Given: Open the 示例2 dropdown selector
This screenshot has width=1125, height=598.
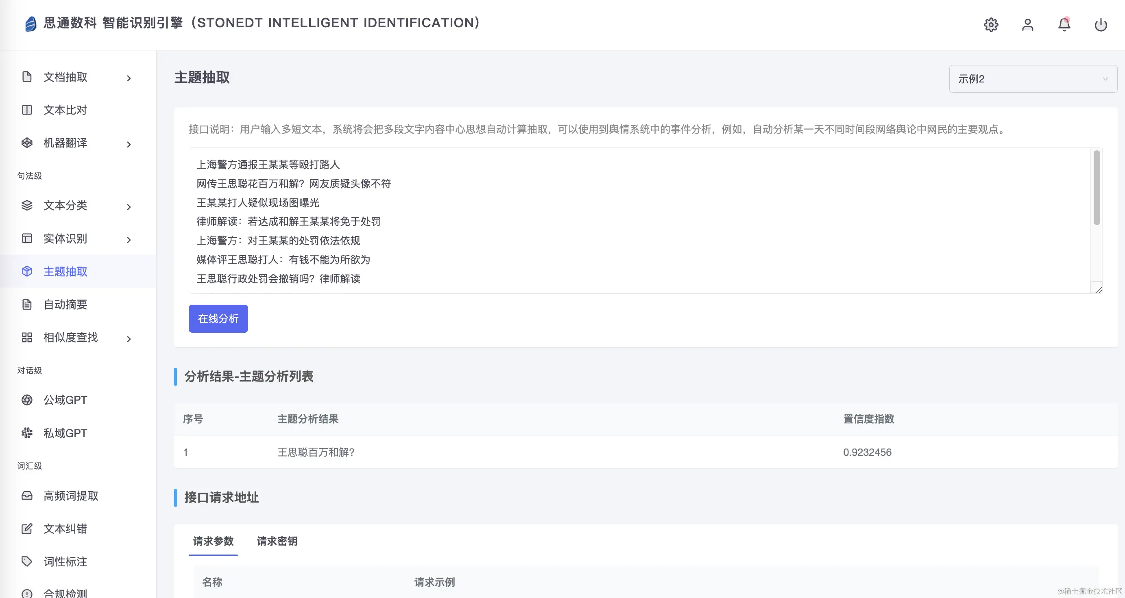Looking at the screenshot, I should point(1033,79).
